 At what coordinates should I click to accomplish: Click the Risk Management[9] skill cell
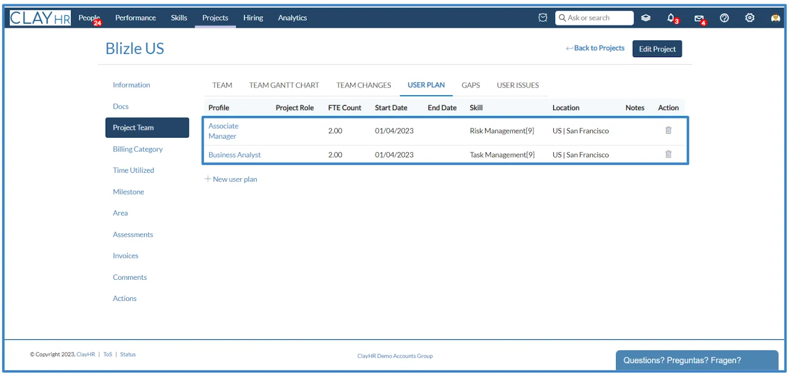(502, 131)
